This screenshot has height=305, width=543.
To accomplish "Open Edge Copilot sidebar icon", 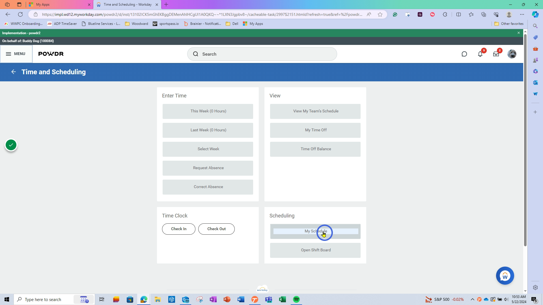I will pos(535,14).
